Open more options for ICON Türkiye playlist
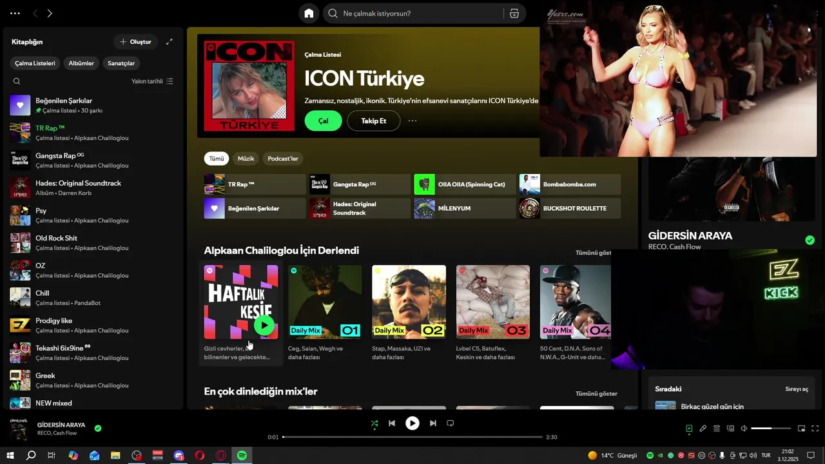825x464 pixels. tap(412, 121)
